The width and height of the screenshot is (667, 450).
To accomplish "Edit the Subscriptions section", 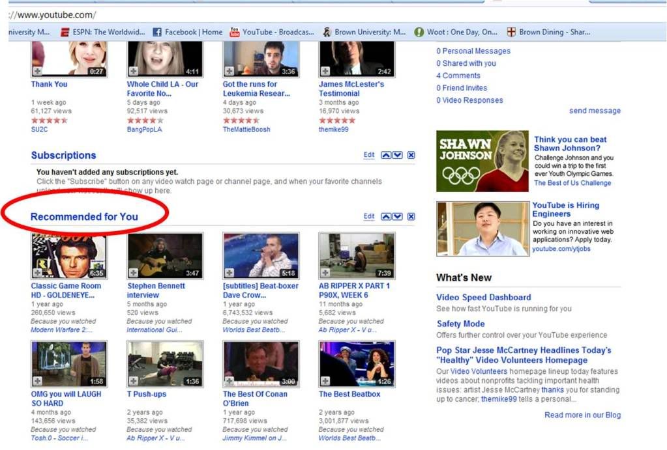I will click(369, 155).
